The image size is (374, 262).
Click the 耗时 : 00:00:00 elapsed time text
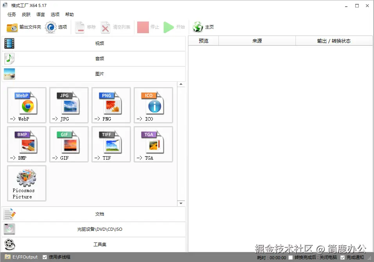coord(272,258)
